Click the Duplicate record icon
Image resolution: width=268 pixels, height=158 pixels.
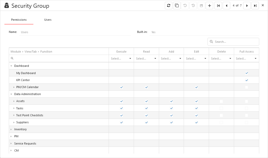(x=177, y=5)
